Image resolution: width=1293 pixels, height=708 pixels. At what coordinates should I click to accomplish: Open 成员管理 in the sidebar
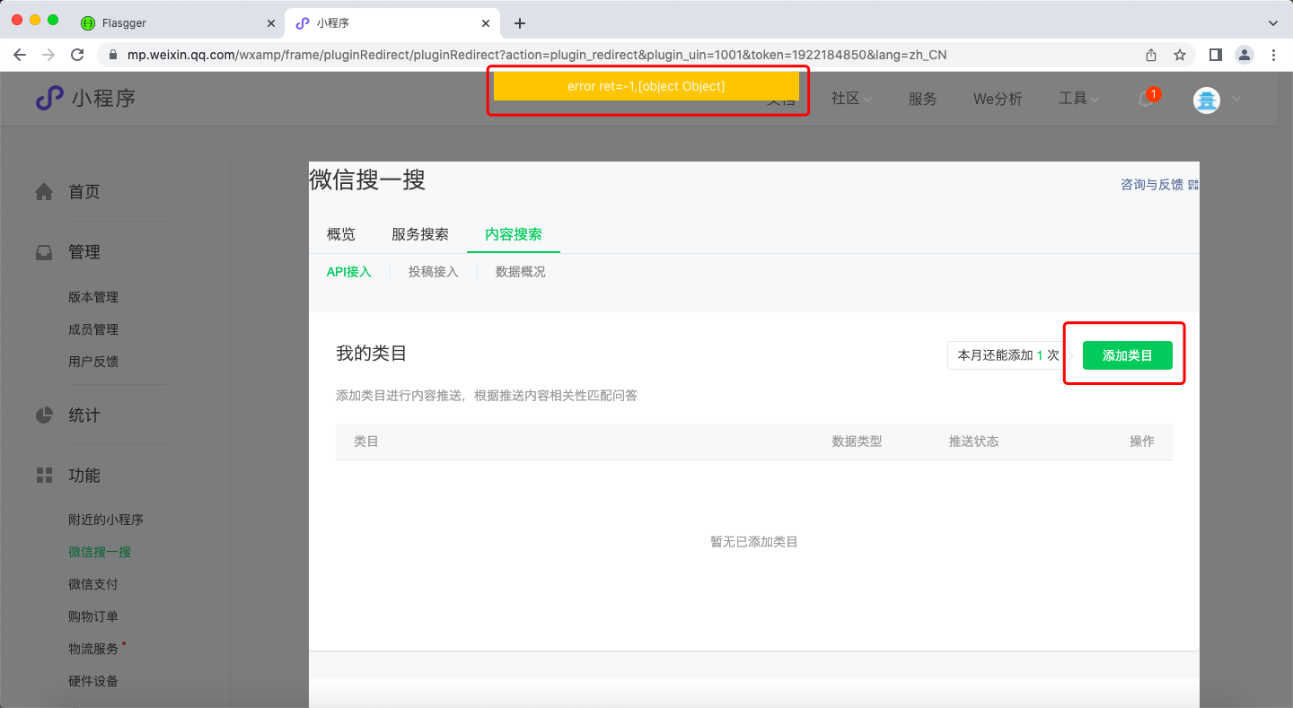pyautogui.click(x=93, y=329)
